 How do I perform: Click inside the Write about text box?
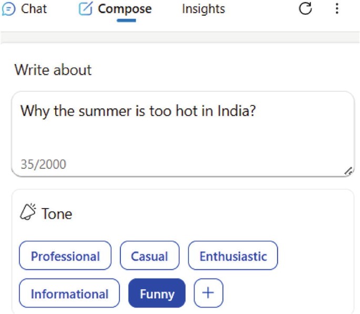pos(183,134)
